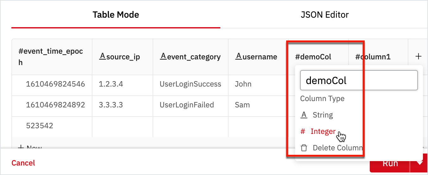Open the column1 column header
The width and height of the screenshot is (428, 175).
coord(373,57)
